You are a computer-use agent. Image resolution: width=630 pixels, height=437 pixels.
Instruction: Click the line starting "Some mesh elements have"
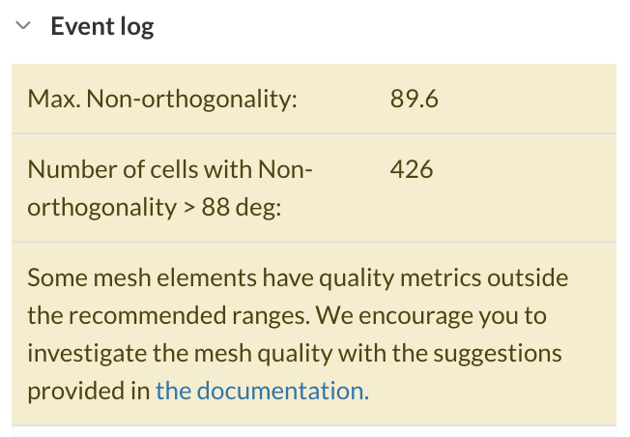pos(298,278)
